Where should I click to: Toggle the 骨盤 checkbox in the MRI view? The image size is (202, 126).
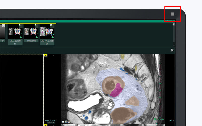pyautogui.click(x=63, y=122)
